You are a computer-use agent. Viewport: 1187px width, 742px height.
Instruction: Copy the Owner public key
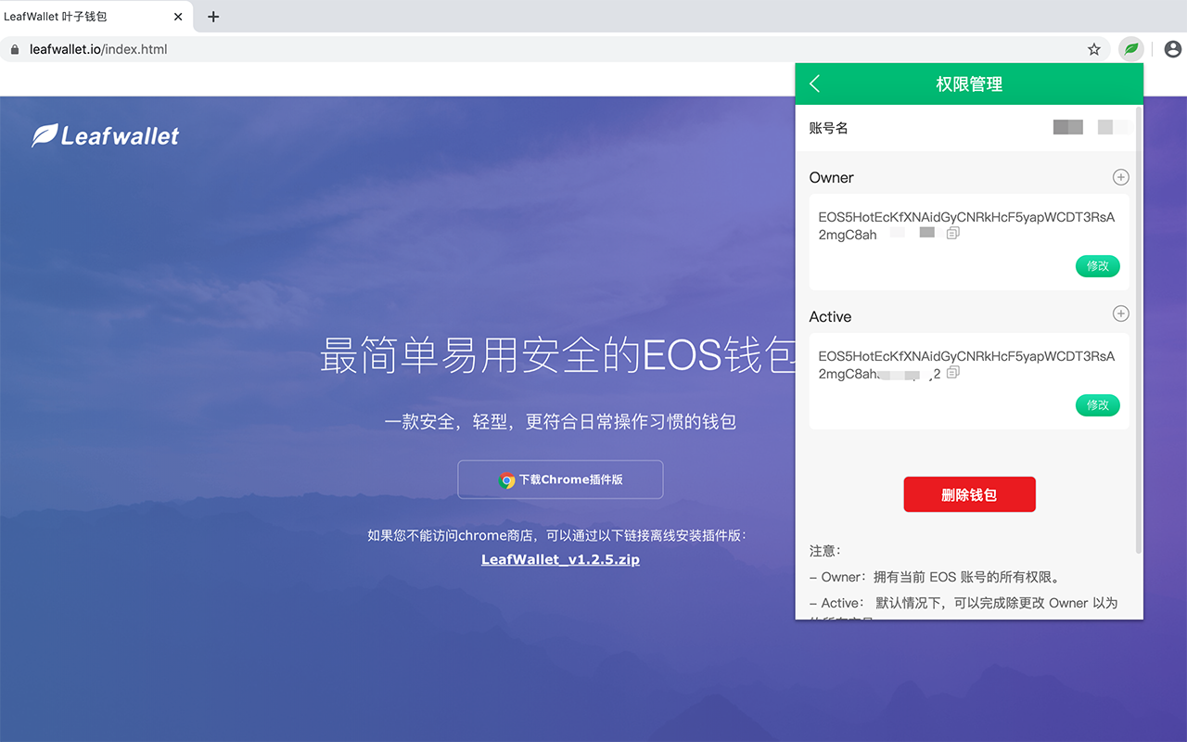(x=952, y=234)
